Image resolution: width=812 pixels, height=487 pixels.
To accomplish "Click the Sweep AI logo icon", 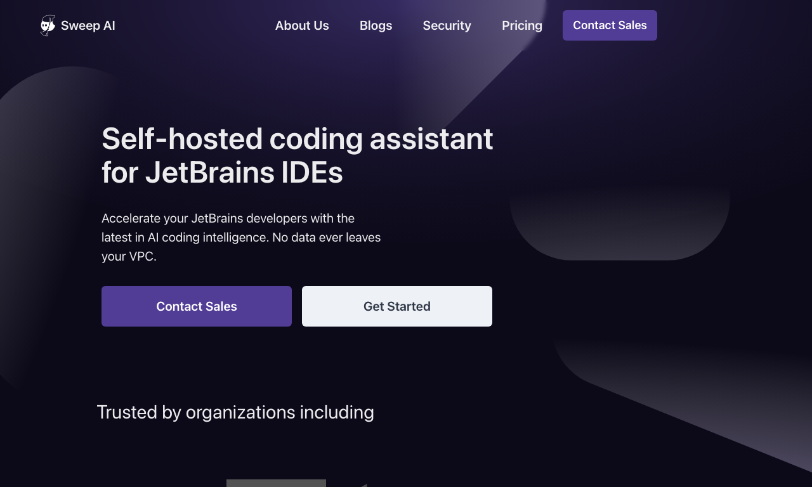I will pyautogui.click(x=48, y=25).
